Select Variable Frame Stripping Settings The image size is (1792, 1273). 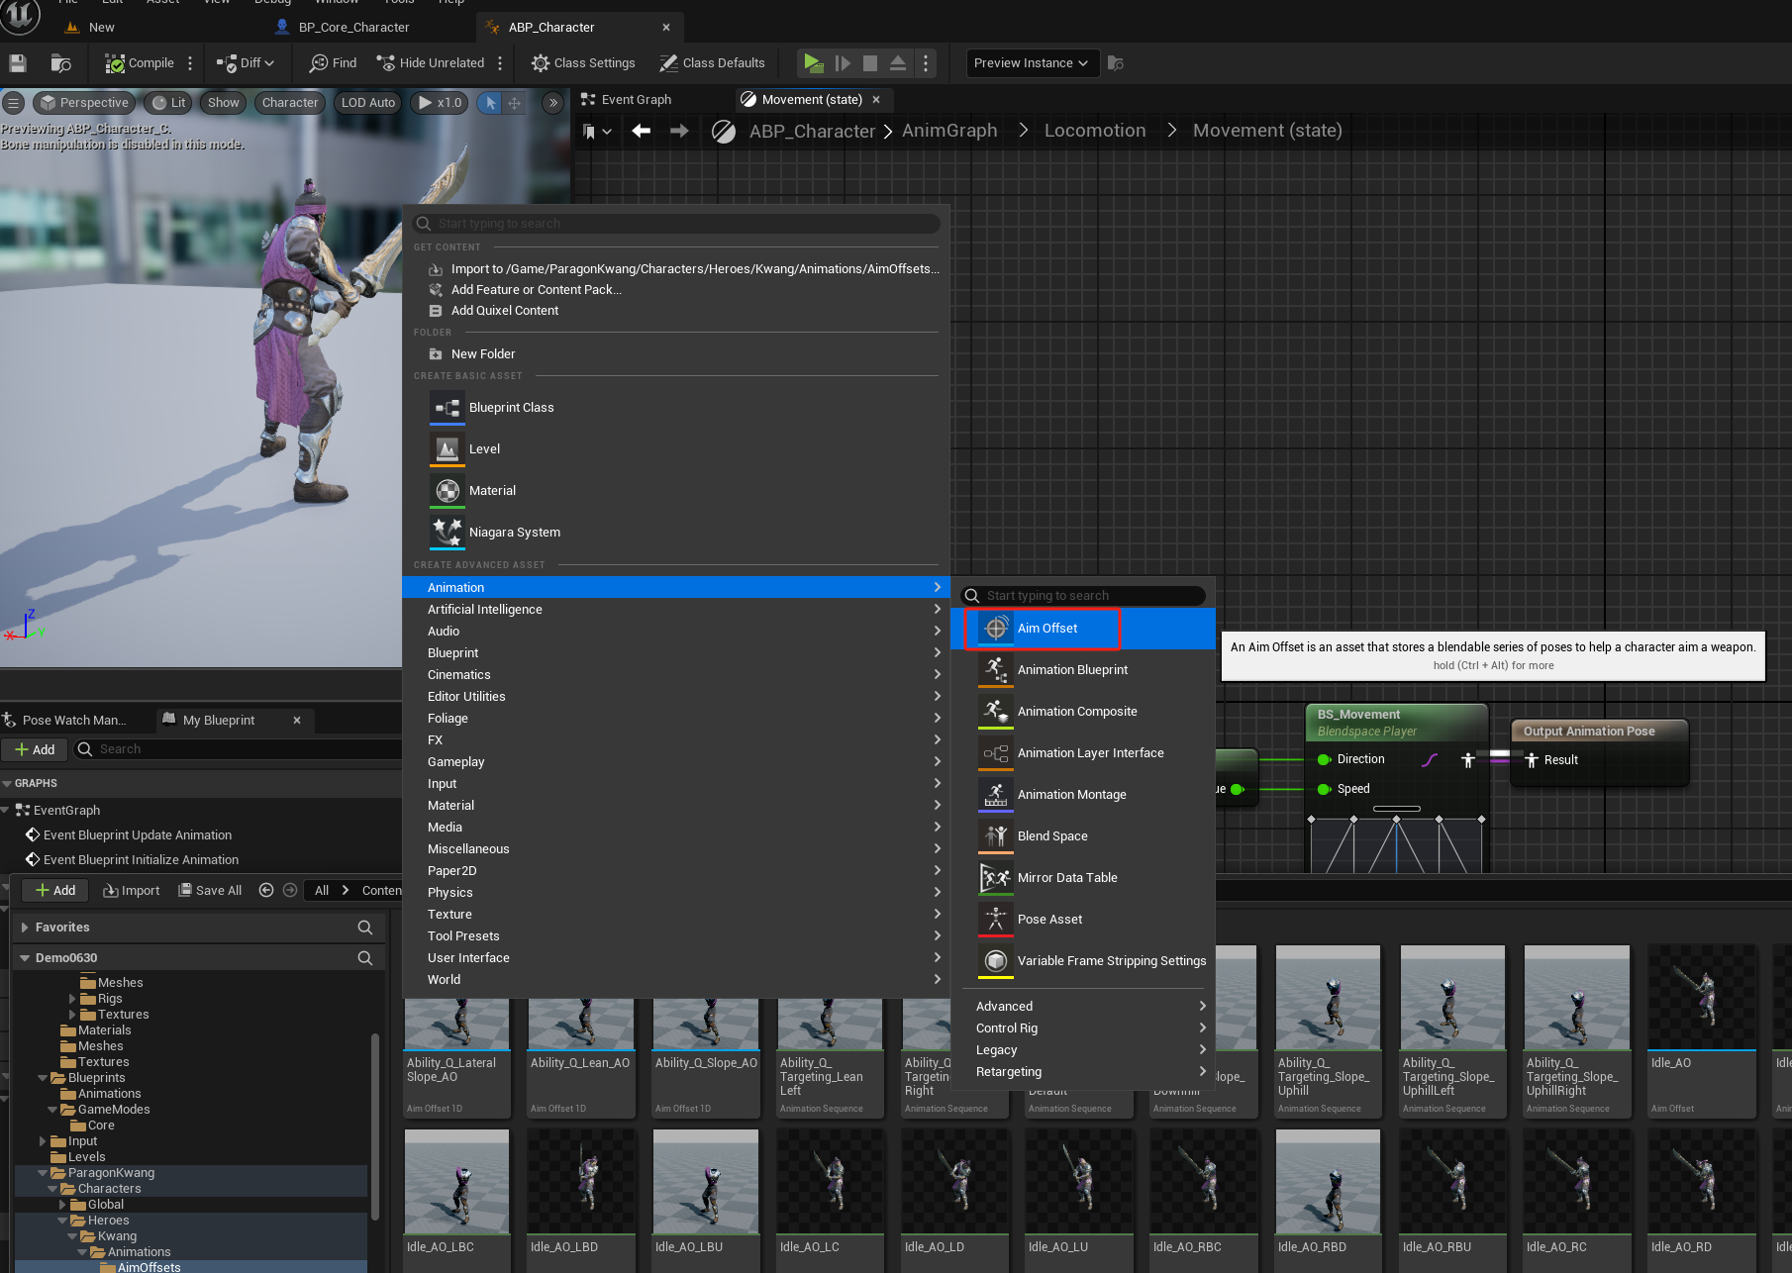1083,961
